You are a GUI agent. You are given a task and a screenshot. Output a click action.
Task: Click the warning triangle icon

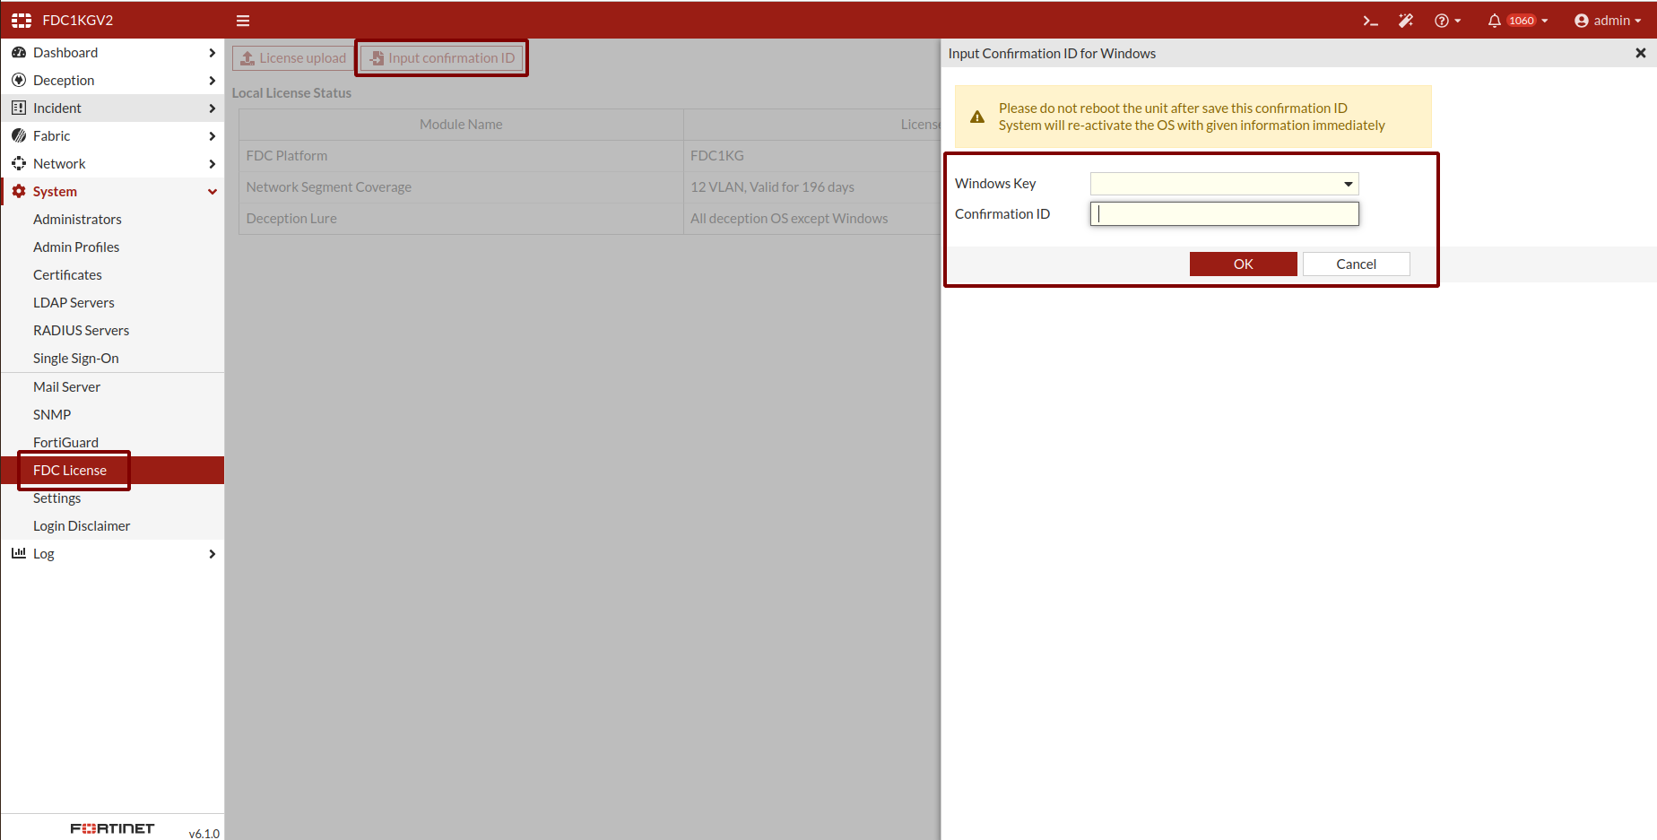(x=977, y=117)
